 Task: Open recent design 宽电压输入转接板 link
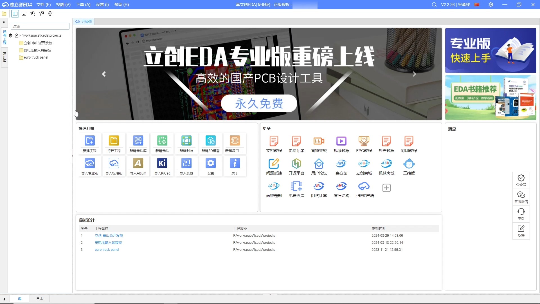108,243
